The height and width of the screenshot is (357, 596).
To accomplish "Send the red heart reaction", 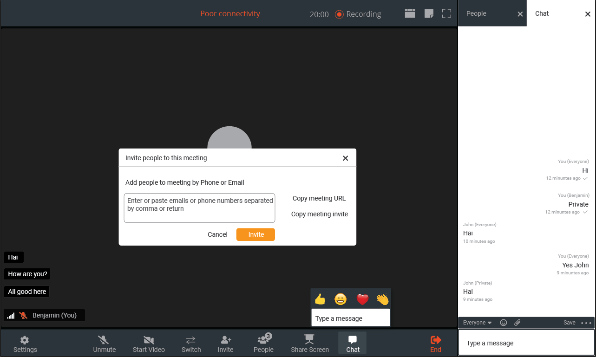I will click(362, 299).
